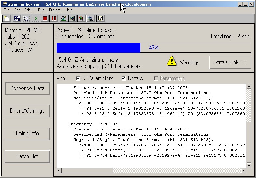Click the Response Data button
256x178 pixels.
[x=27, y=89]
